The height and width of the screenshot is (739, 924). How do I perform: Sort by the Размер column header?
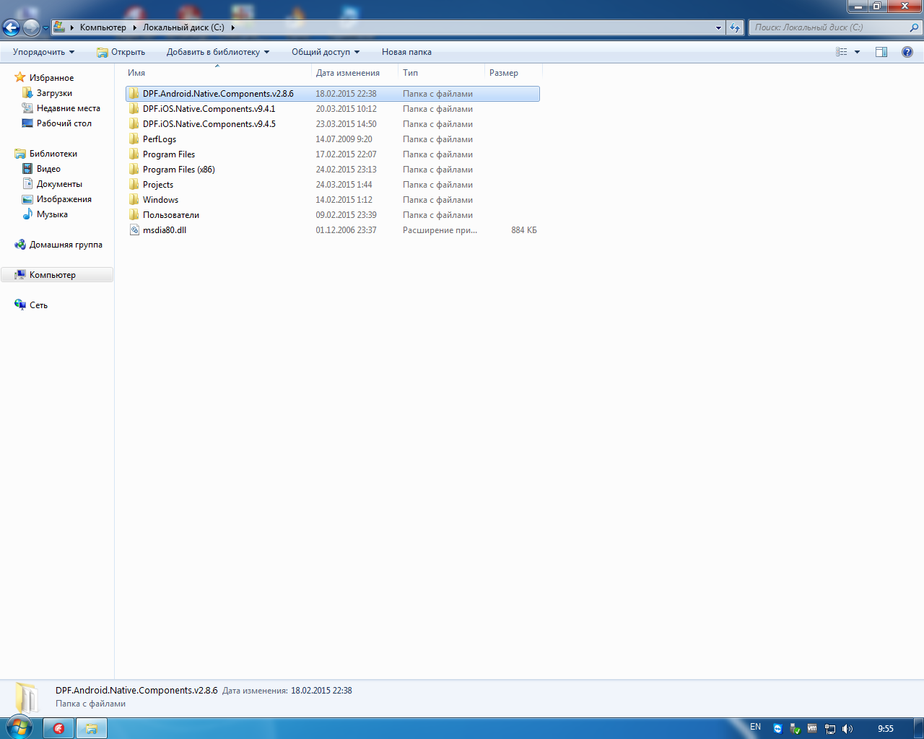coord(504,73)
